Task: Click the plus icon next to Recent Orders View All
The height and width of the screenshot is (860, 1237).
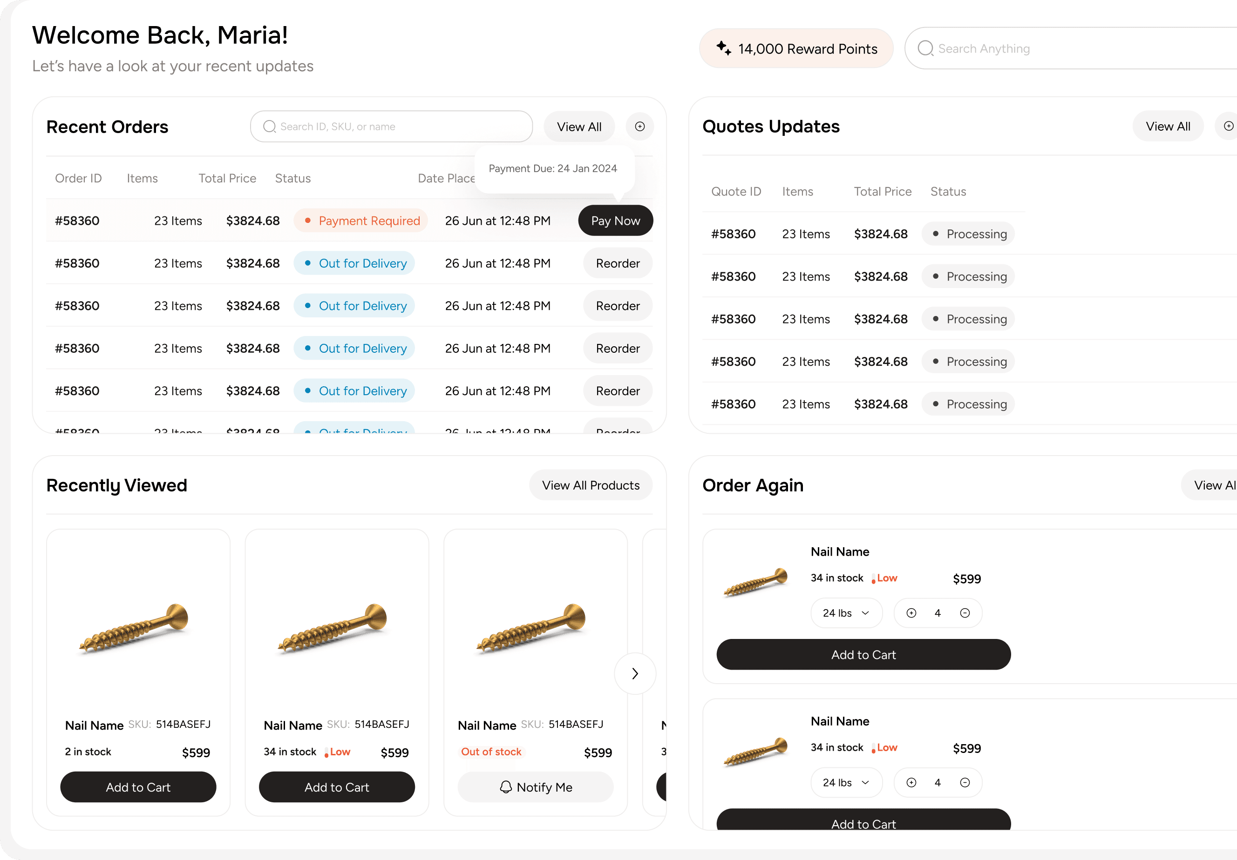Action: pos(640,127)
